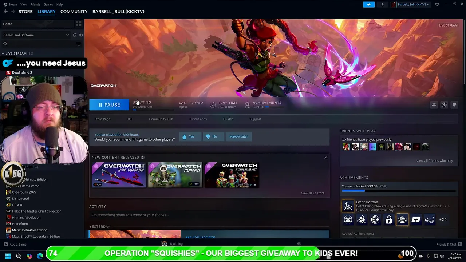The width and height of the screenshot is (466, 262).
Task: Open the DLC link
Action: coord(130,119)
